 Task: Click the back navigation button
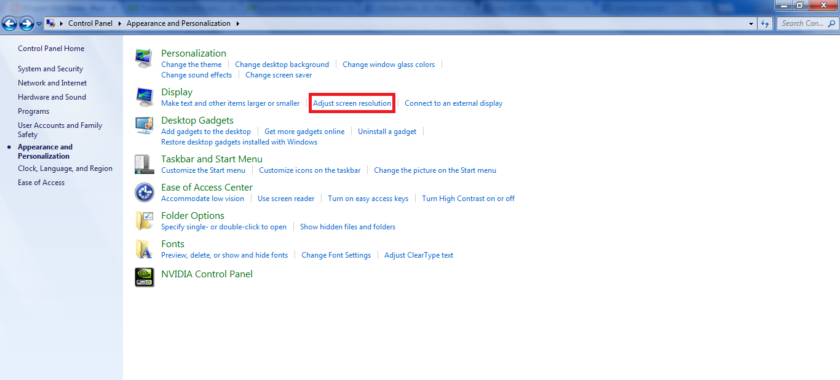point(9,23)
